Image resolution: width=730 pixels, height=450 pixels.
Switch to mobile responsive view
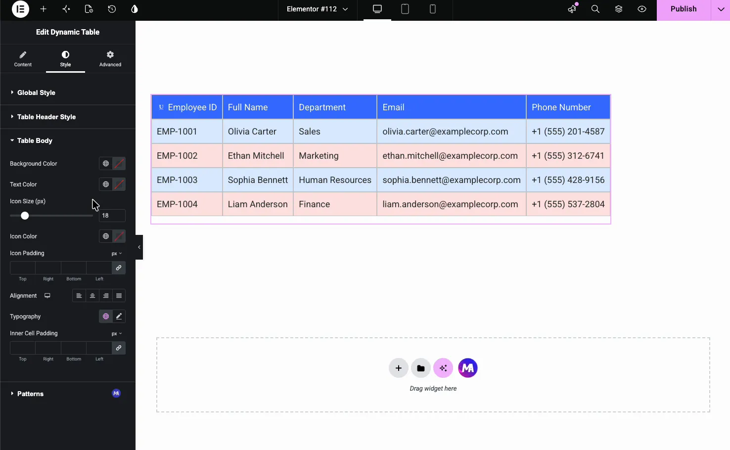point(433,9)
